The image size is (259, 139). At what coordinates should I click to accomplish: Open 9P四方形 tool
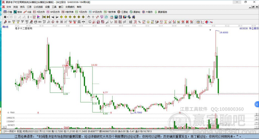pos(53,12)
